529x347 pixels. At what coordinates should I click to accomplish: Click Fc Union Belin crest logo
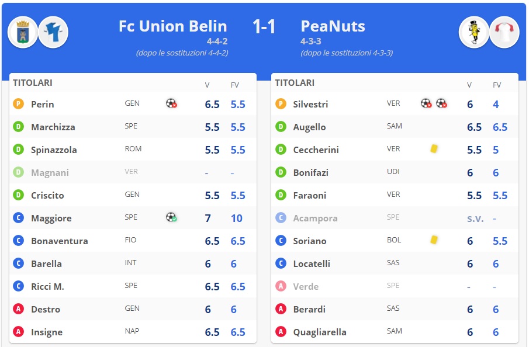(x=23, y=32)
